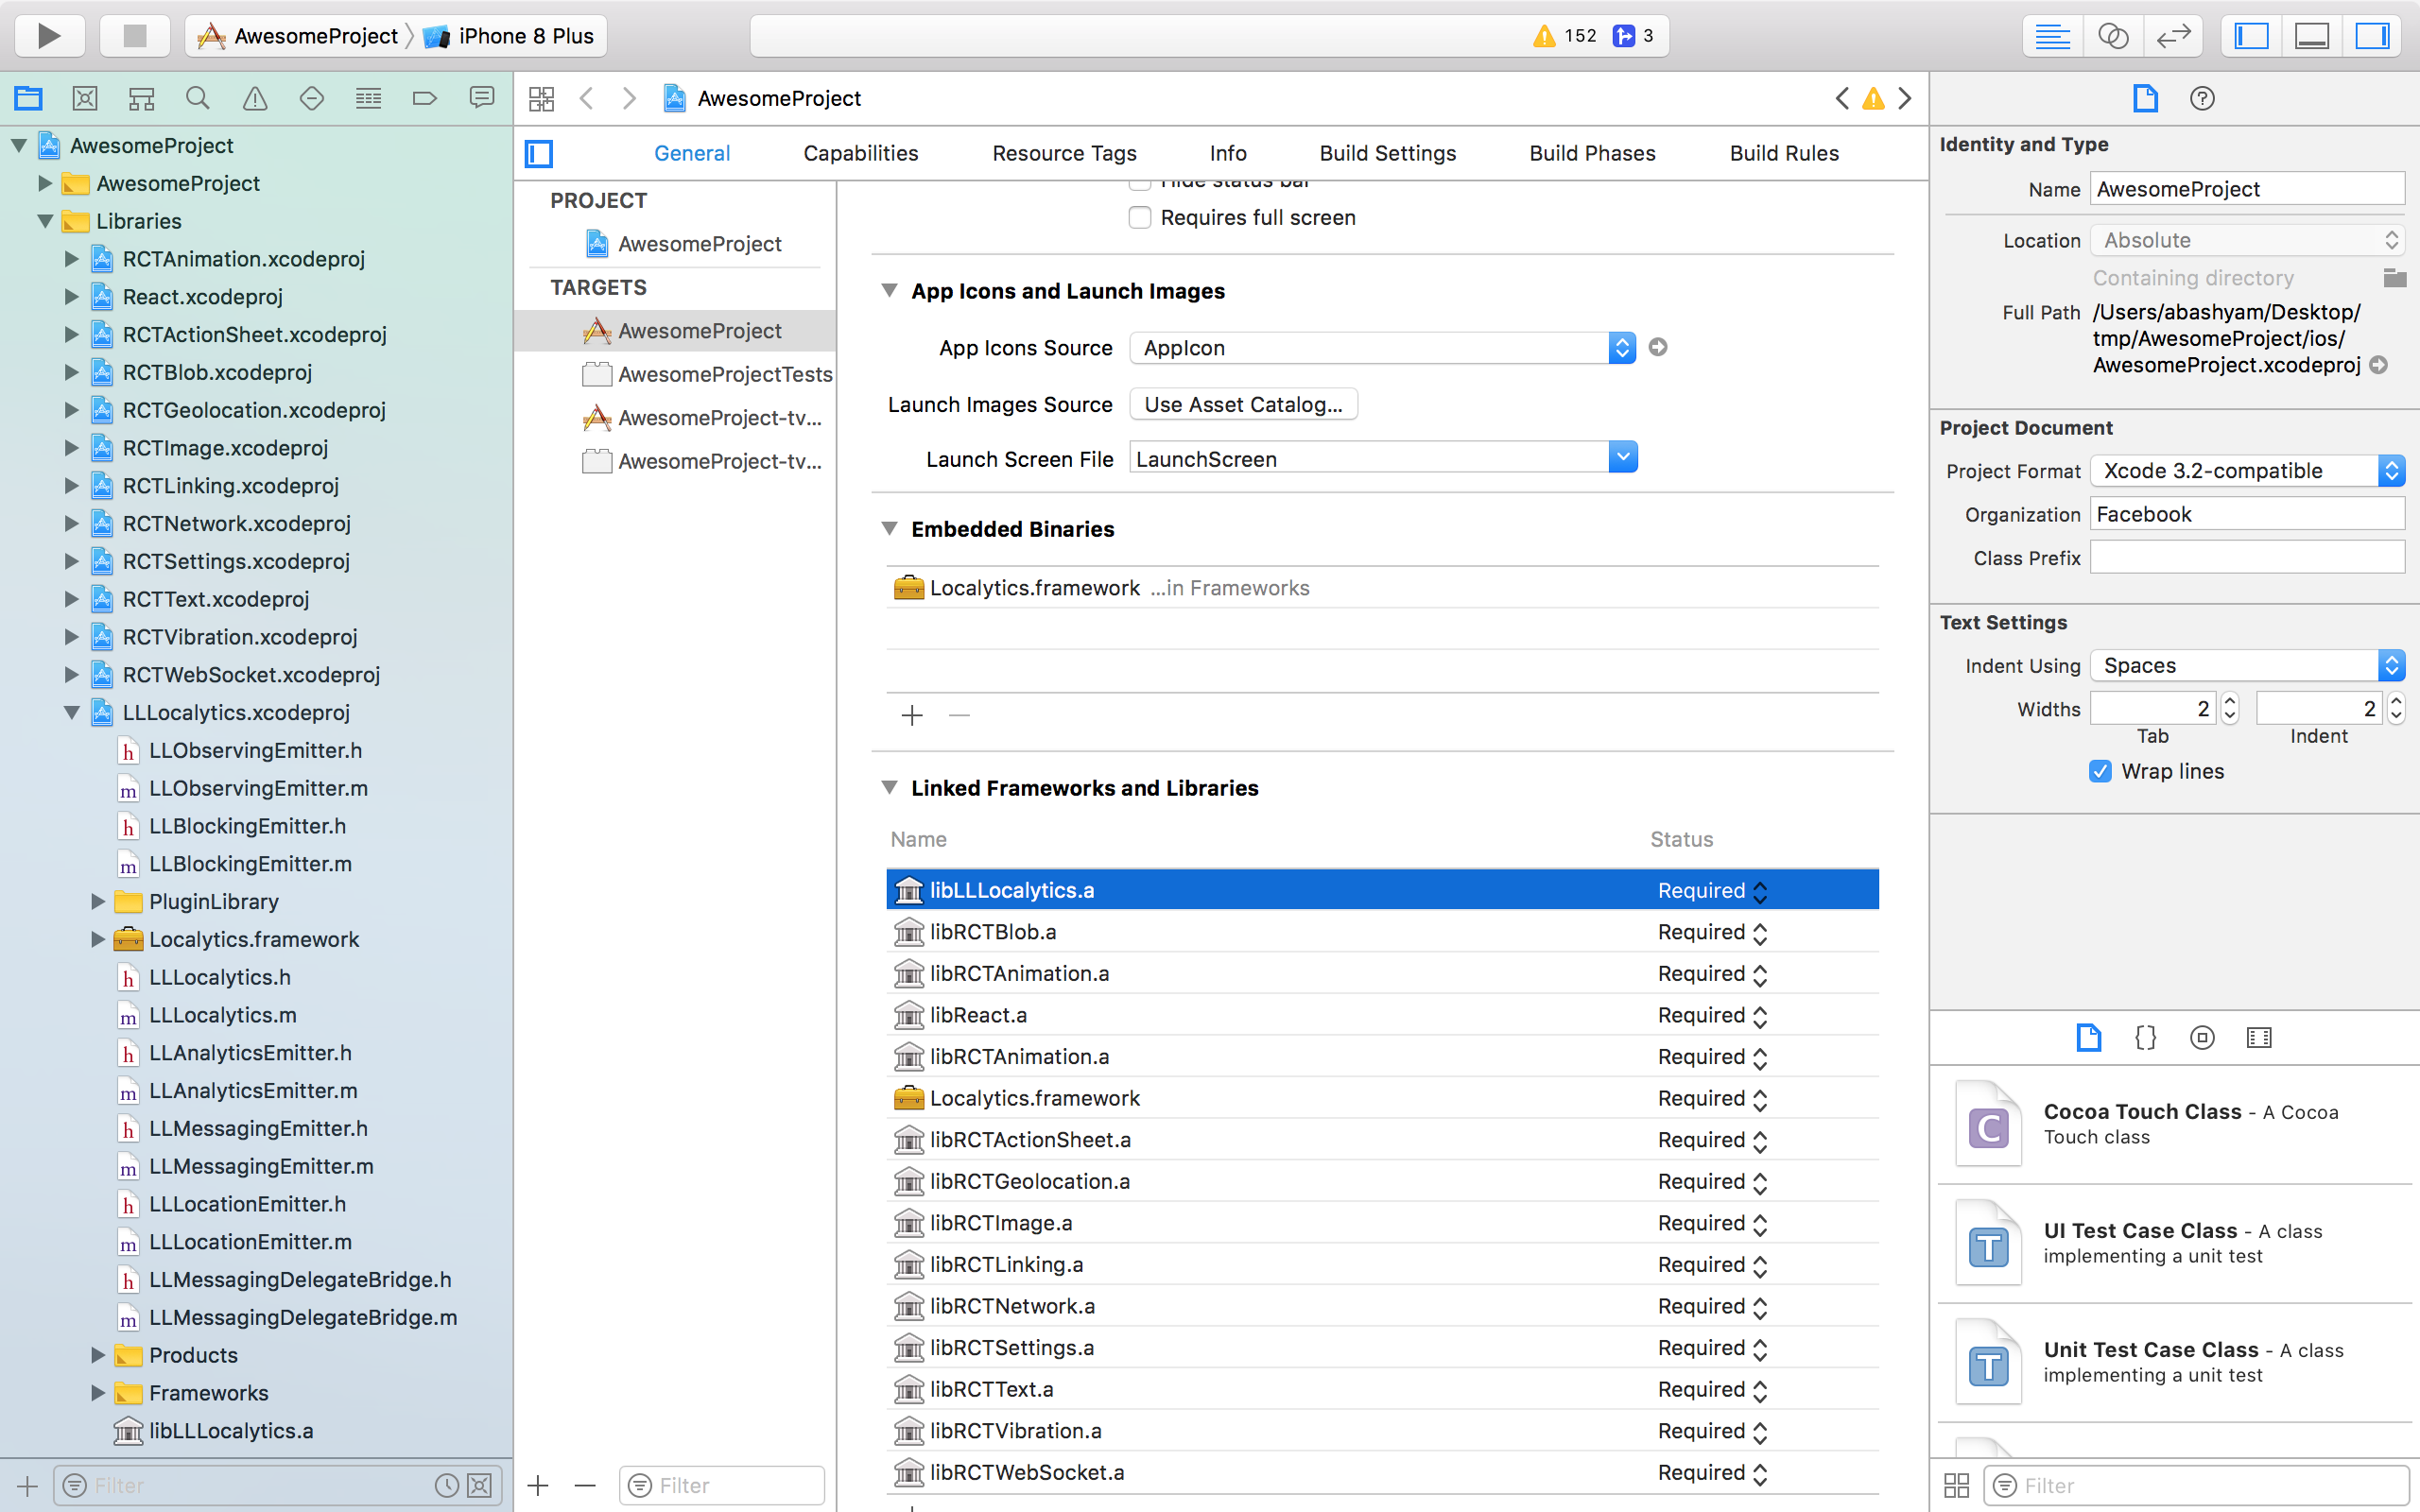
Task: Toggle the Debug area
Action: click(2312, 36)
